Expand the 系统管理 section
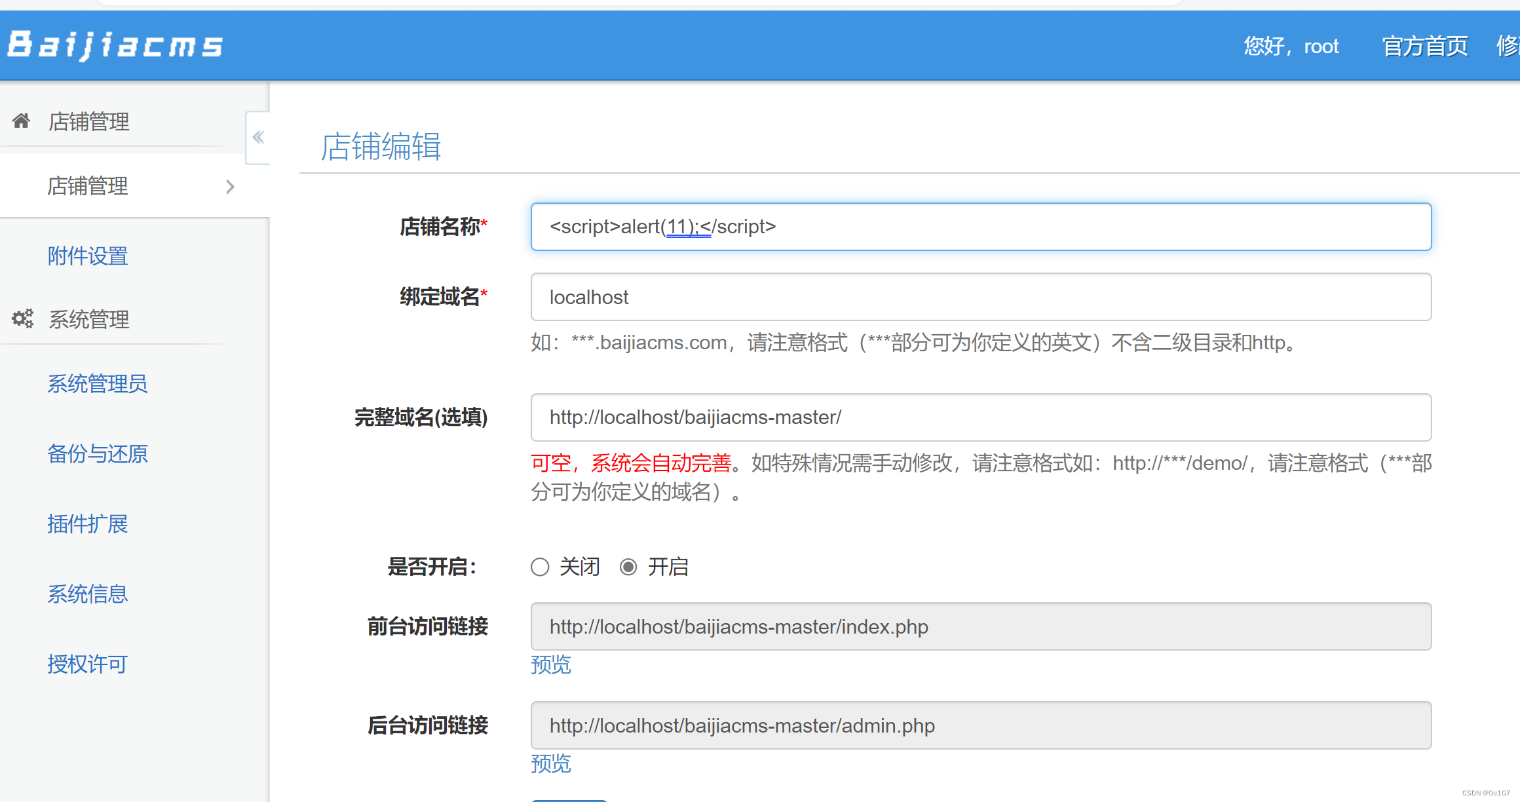This screenshot has width=1520, height=802. (x=88, y=319)
